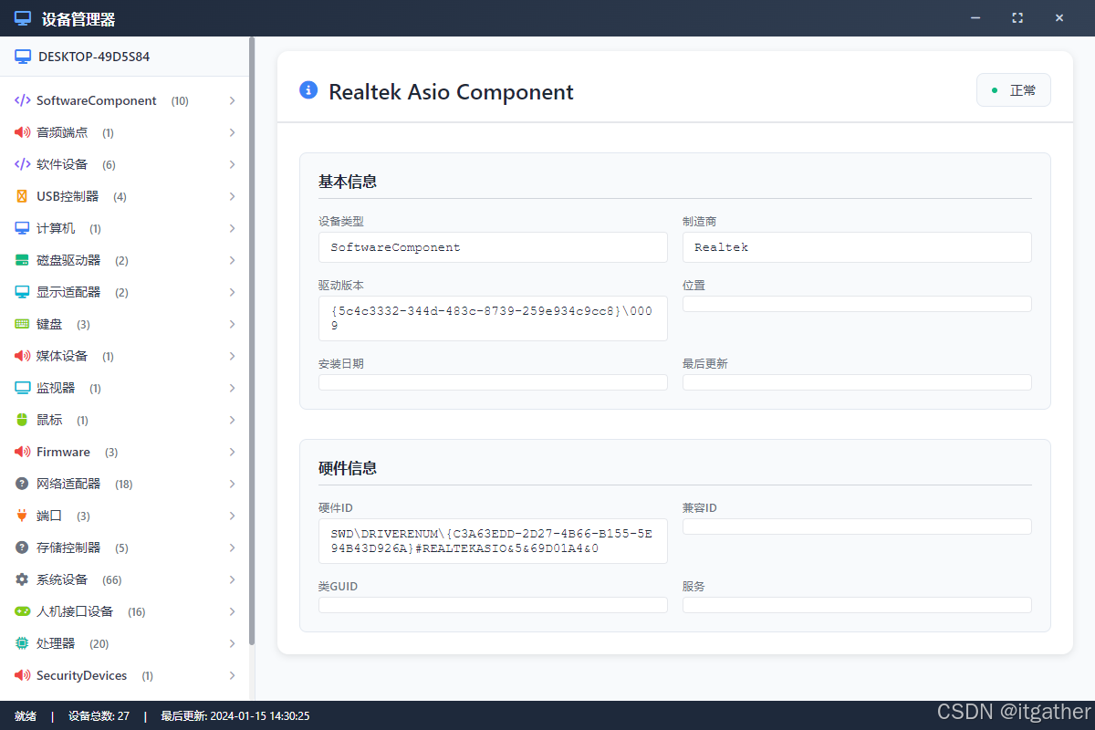Click the Device Manager monitor icon in title bar

[x=23, y=18]
